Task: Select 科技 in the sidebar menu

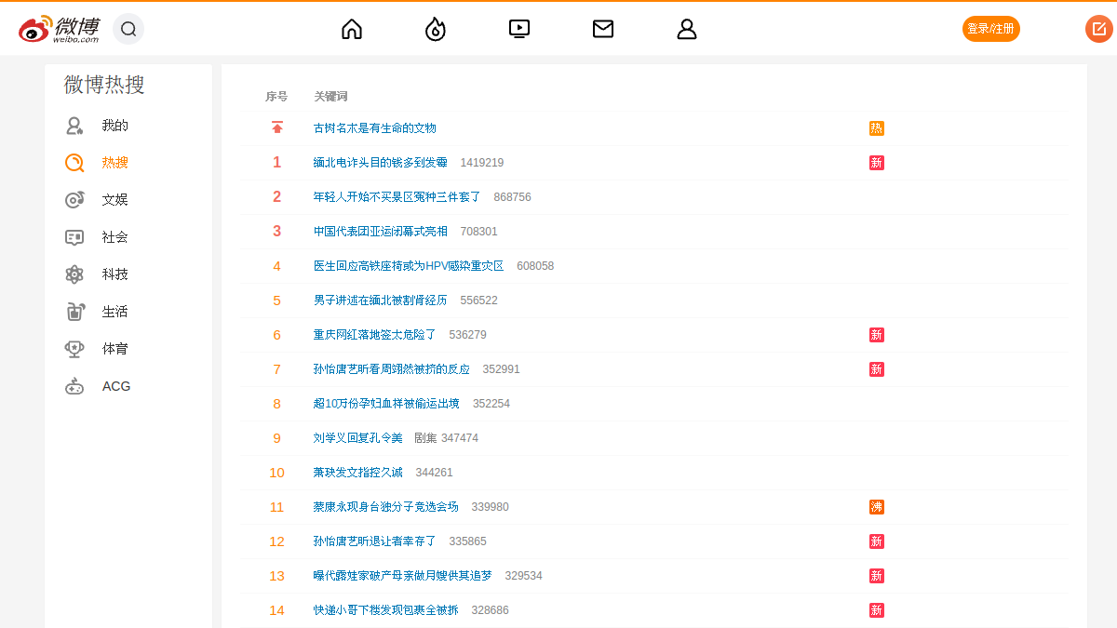Action: point(115,274)
